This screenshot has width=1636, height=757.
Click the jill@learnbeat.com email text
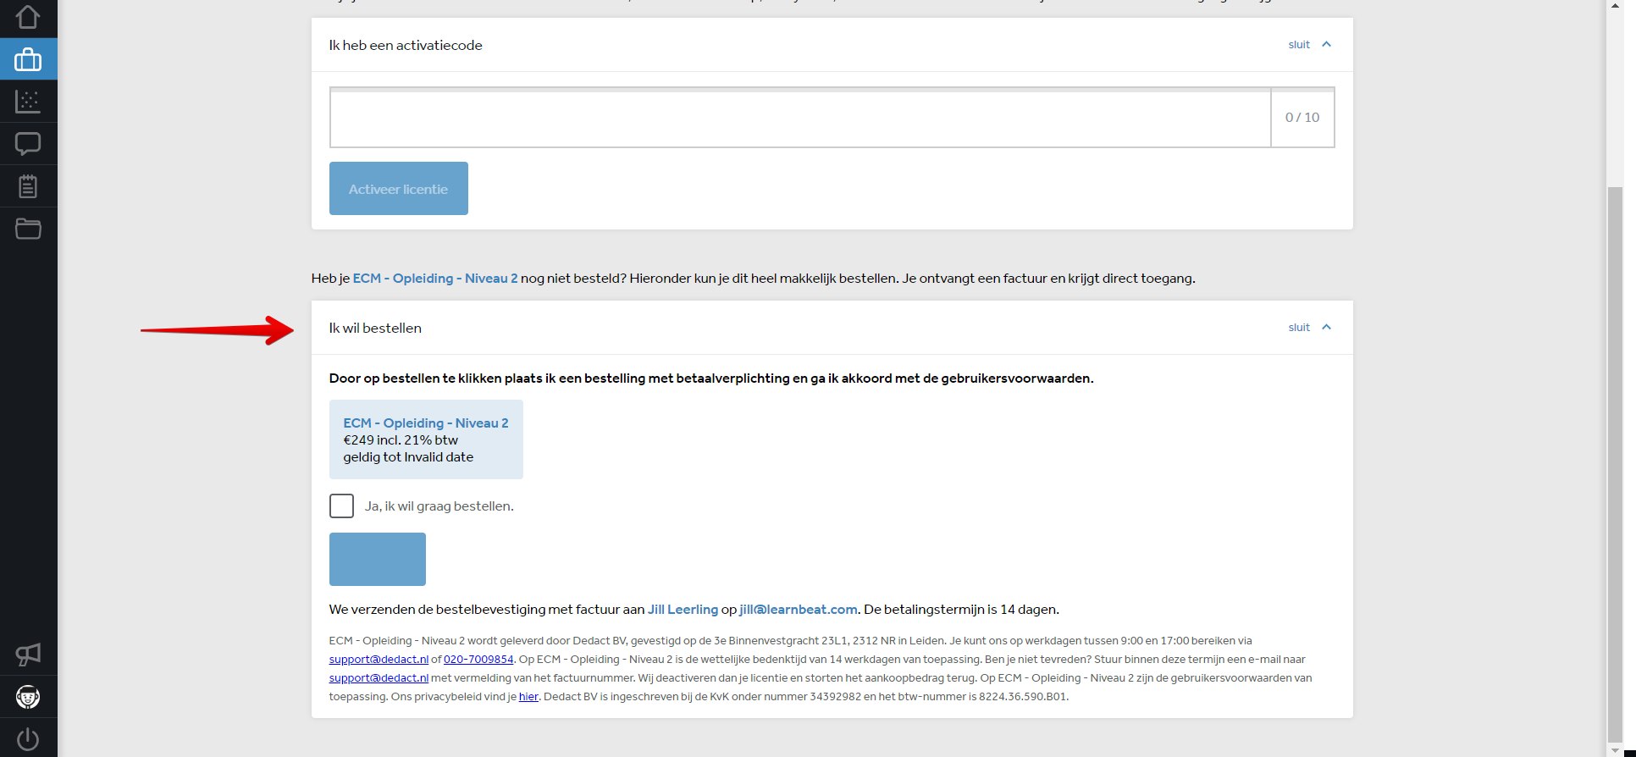click(798, 610)
